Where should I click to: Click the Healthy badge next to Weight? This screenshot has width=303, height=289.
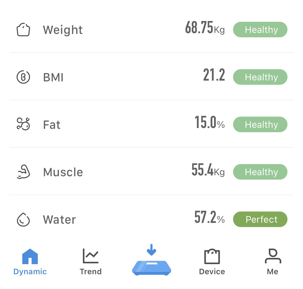pos(260,30)
